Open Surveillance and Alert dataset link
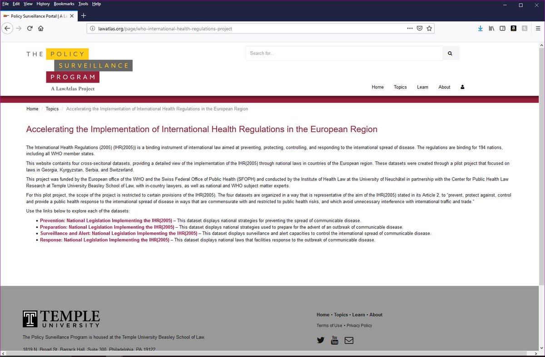 point(119,233)
